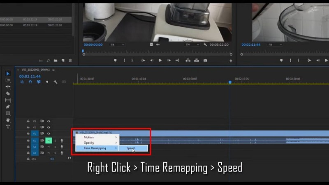The height and width of the screenshot is (185, 329).
Task: Click Insert button in source monitor
Action: tap(188, 61)
